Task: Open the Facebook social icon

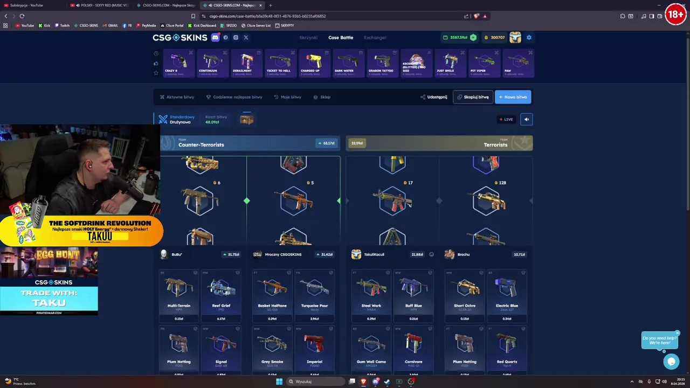Action: [225, 38]
